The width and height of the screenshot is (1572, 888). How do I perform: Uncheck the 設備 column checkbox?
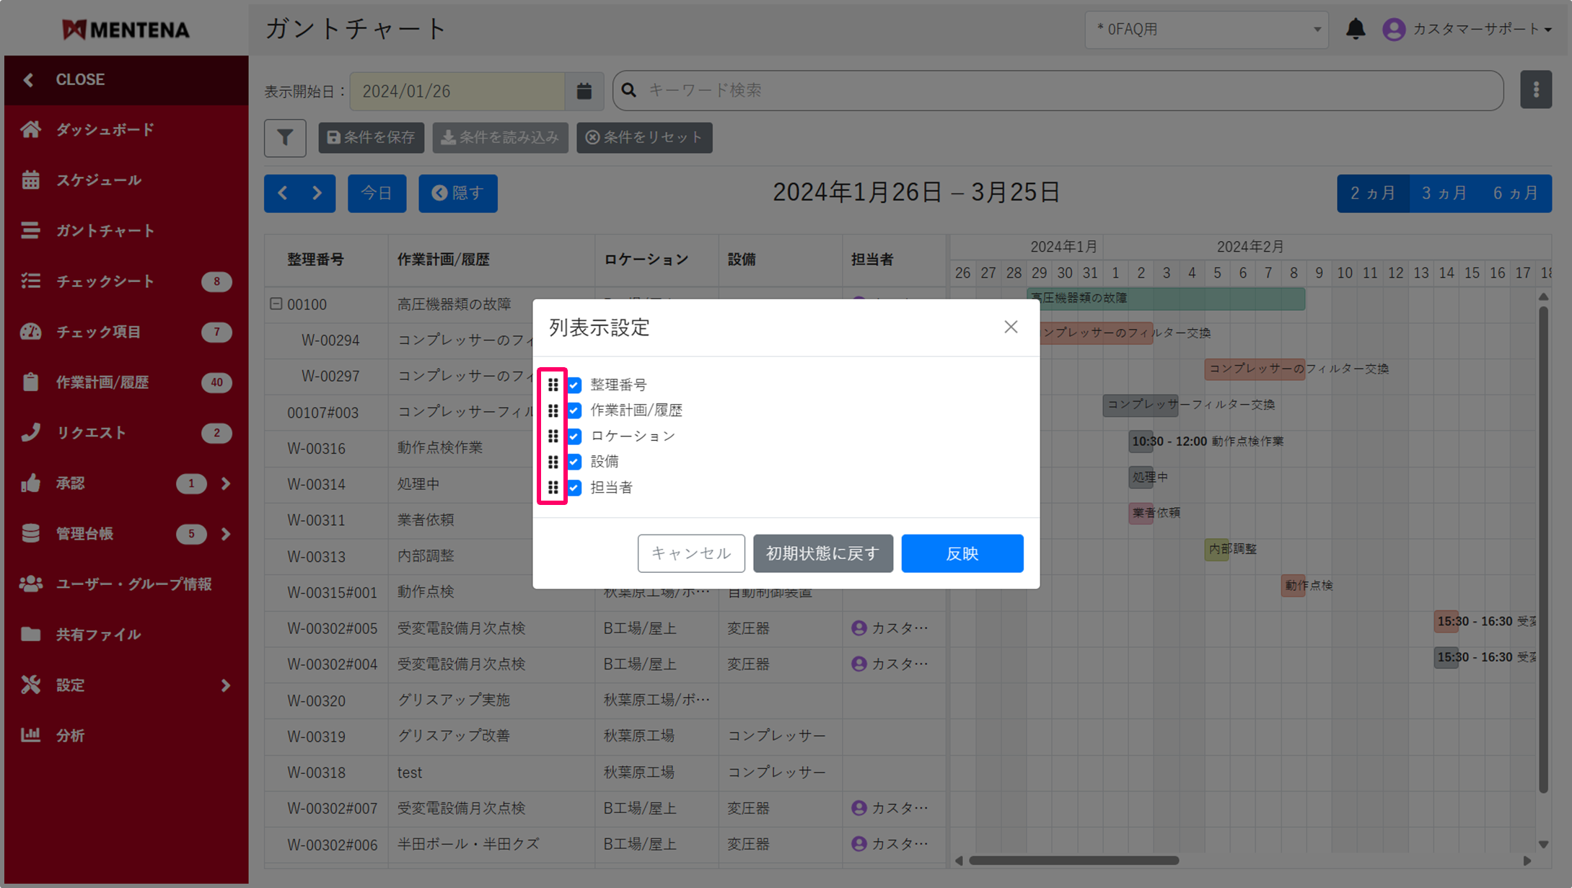pos(574,462)
